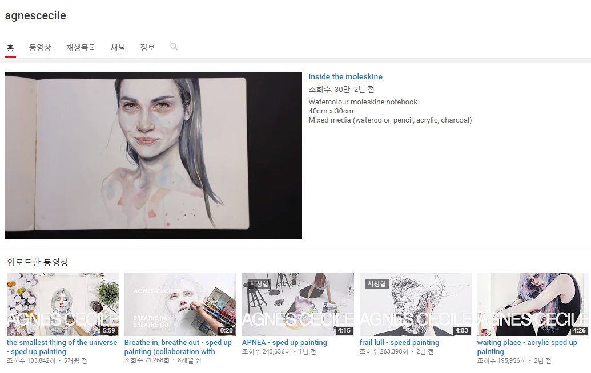Click '조회수 243,636회' view count
The width and height of the screenshot is (591, 373).
[x=266, y=351]
